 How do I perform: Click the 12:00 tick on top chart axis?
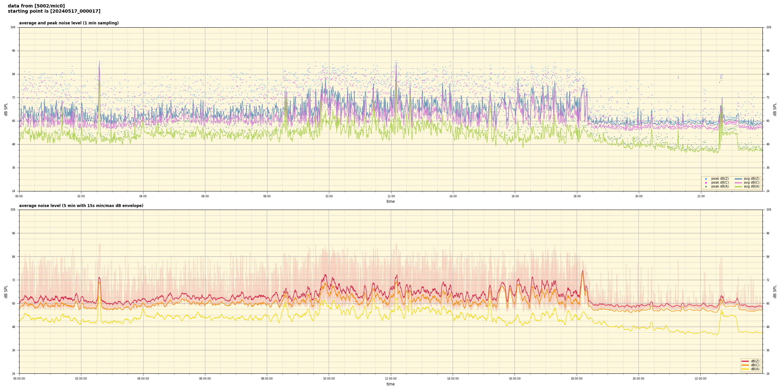391,196
